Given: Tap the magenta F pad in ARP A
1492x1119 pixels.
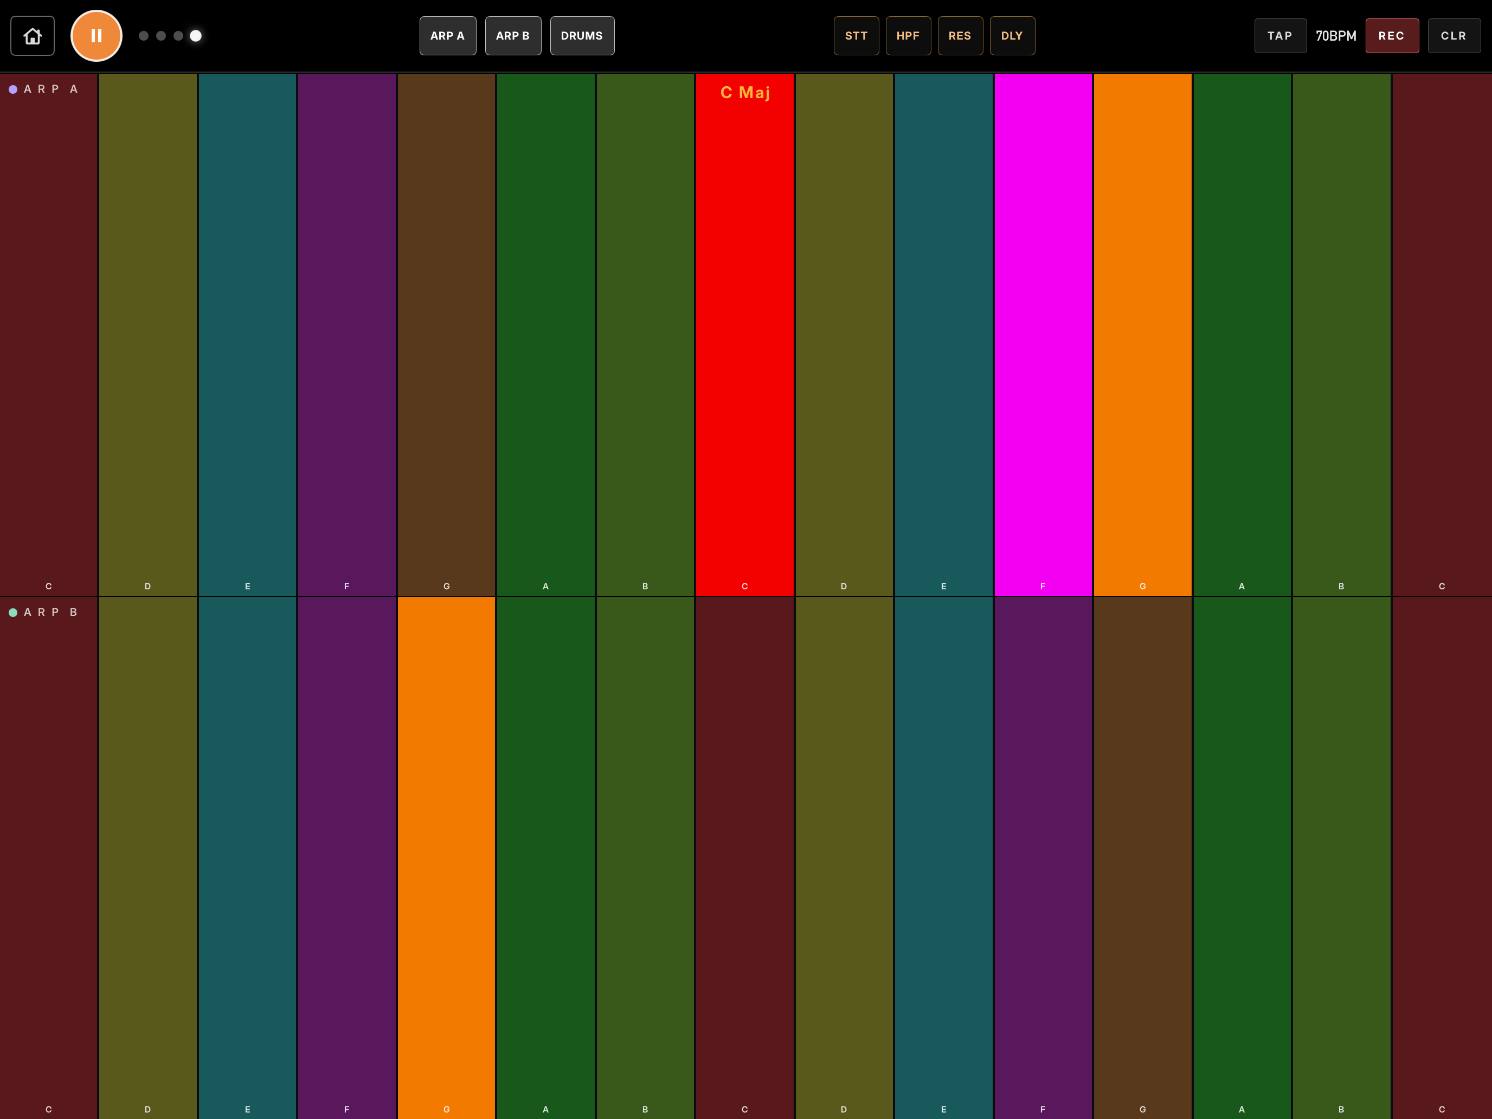Looking at the screenshot, I should tap(1043, 335).
